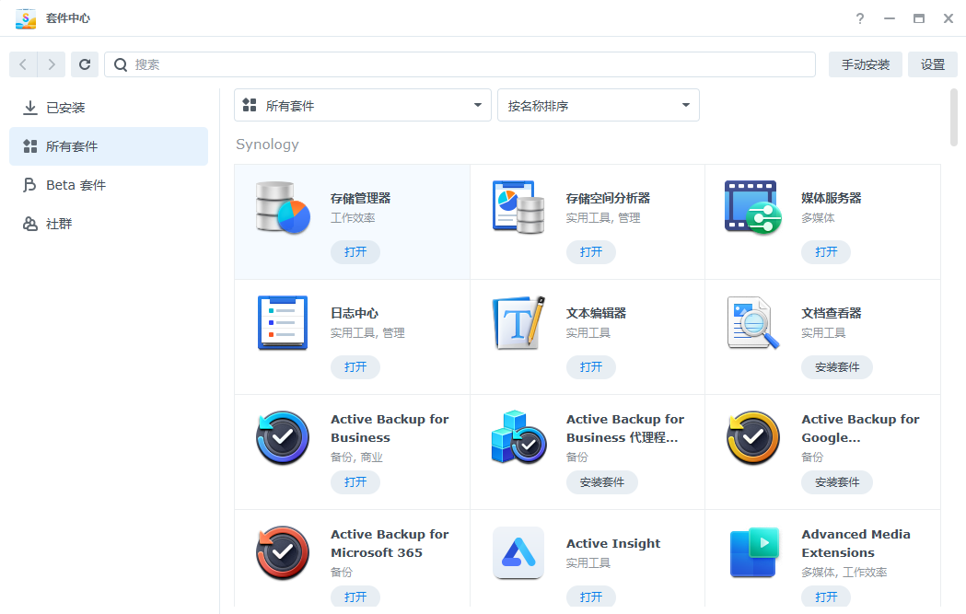Screen dimensions: 966x614
Task: Select 所有套件 in the sidebar
Action: coord(109,146)
